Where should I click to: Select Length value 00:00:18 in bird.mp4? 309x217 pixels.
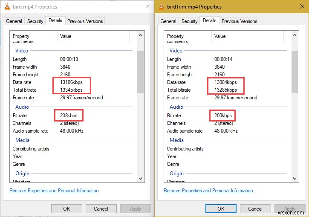click(x=69, y=59)
